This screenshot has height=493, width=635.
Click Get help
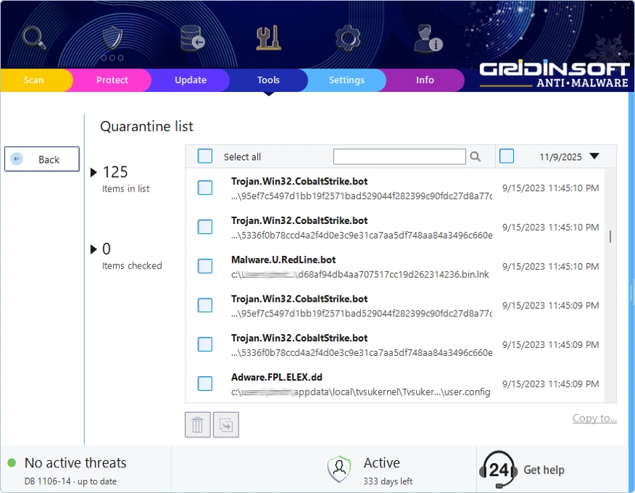pos(544,470)
